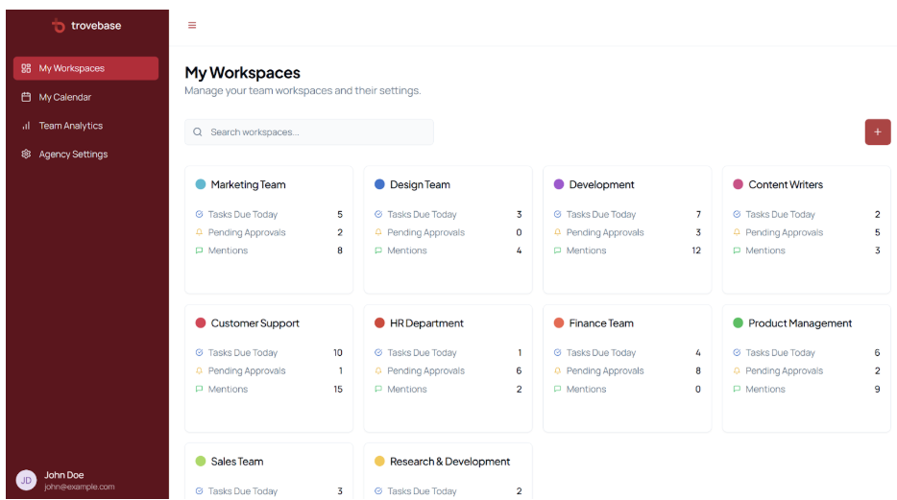The height and width of the screenshot is (500, 897).
Task: Click Product Management green color dot
Action: pyautogui.click(x=738, y=322)
